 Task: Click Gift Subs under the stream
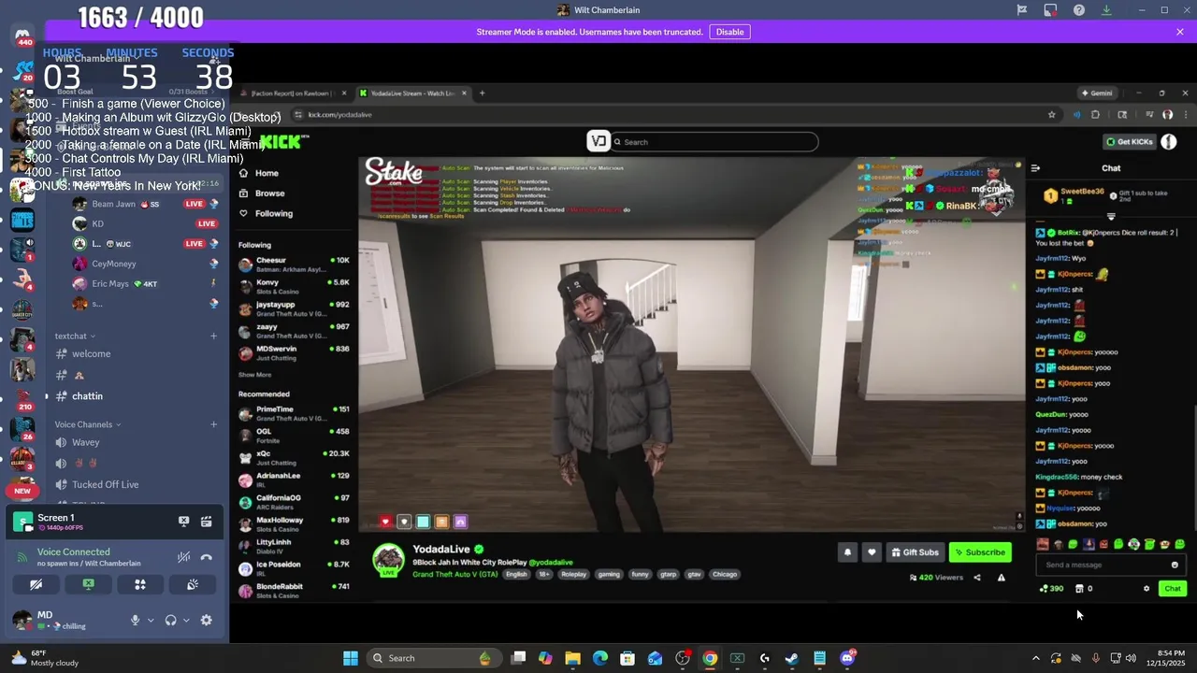915,552
